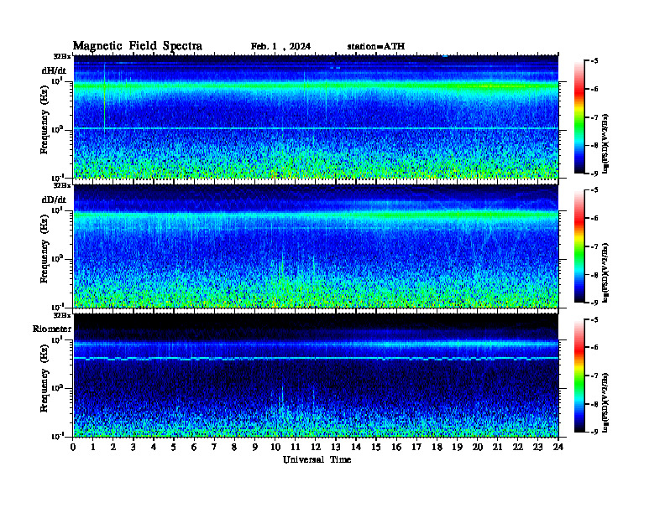Click the "-5" tick on dH/dt color bar
Viewport: 665px width, 513px height.
pyautogui.click(x=594, y=61)
